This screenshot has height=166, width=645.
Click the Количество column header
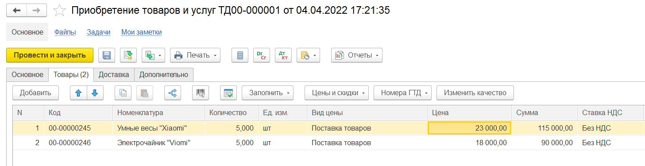click(231, 113)
